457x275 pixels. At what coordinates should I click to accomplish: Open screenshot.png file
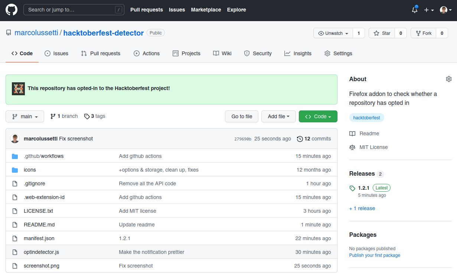coord(42,266)
